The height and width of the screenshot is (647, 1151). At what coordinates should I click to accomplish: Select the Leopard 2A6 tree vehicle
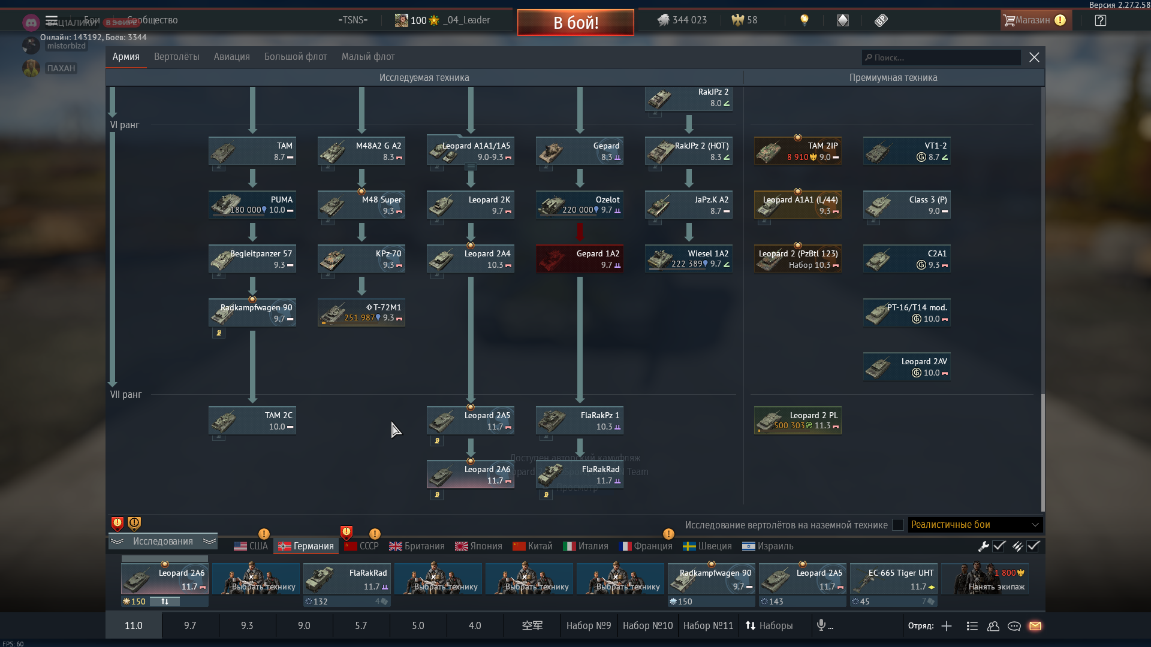[471, 474]
